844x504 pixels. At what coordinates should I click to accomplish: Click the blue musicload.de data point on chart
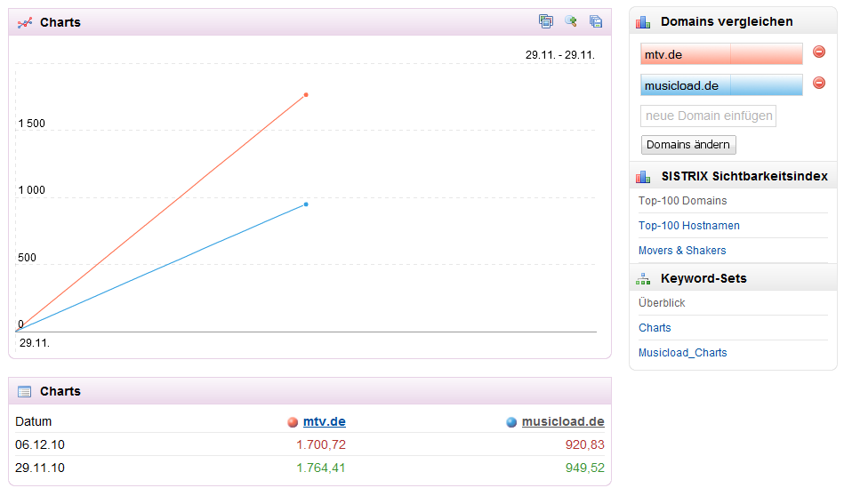pyautogui.click(x=306, y=204)
